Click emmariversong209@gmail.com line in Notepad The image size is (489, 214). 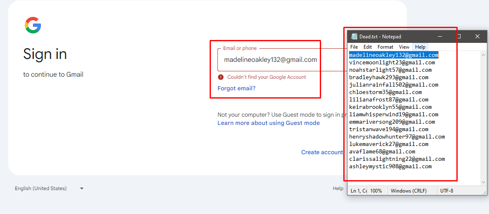(x=392, y=122)
